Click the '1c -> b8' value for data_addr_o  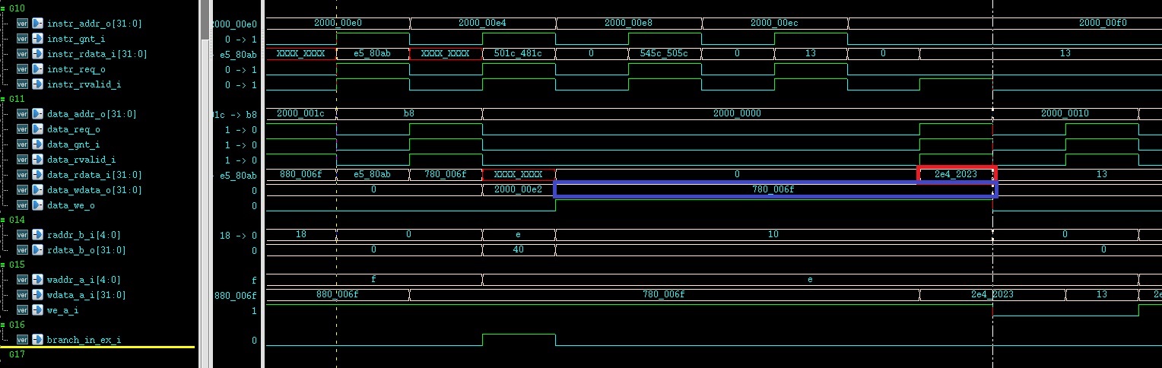[x=234, y=114]
